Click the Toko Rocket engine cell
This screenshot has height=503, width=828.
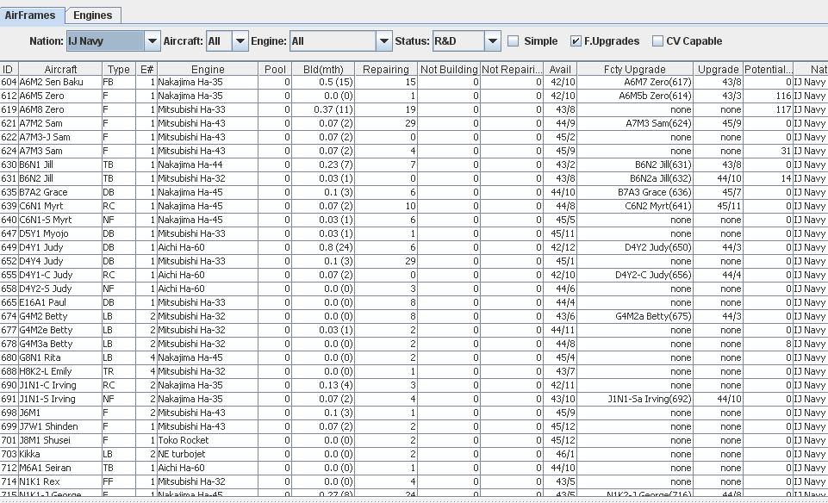click(208, 440)
